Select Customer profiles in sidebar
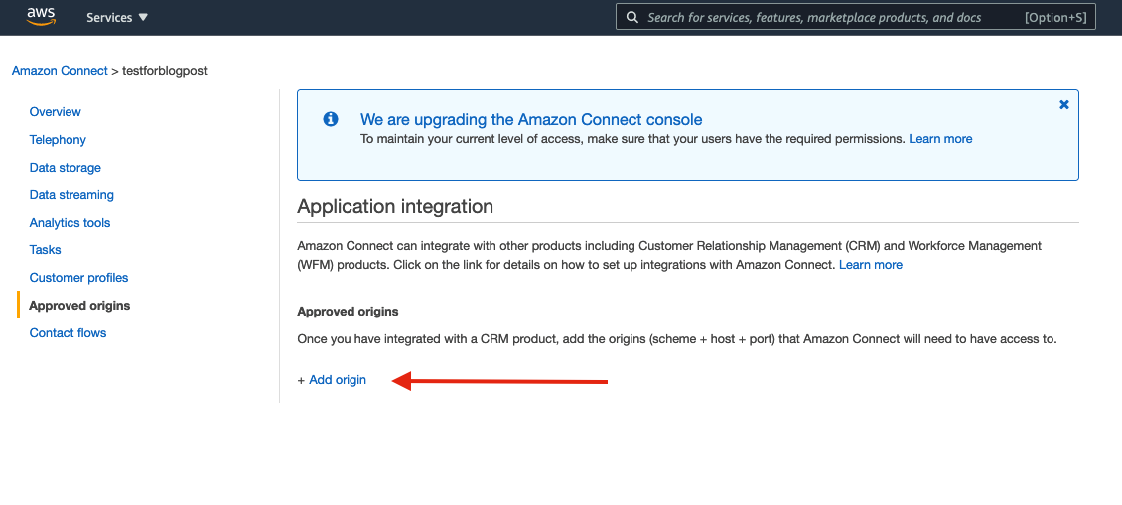This screenshot has width=1122, height=505. pos(79,278)
